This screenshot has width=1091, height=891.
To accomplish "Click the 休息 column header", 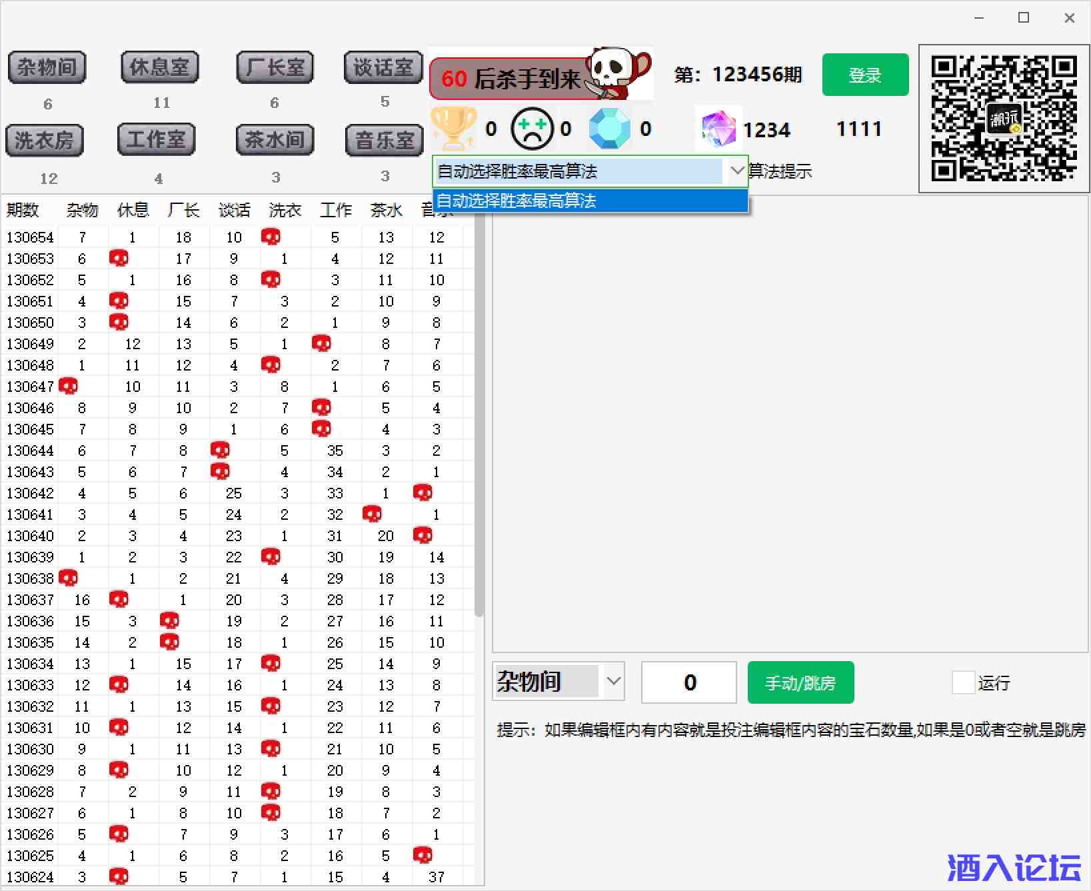I will [133, 210].
